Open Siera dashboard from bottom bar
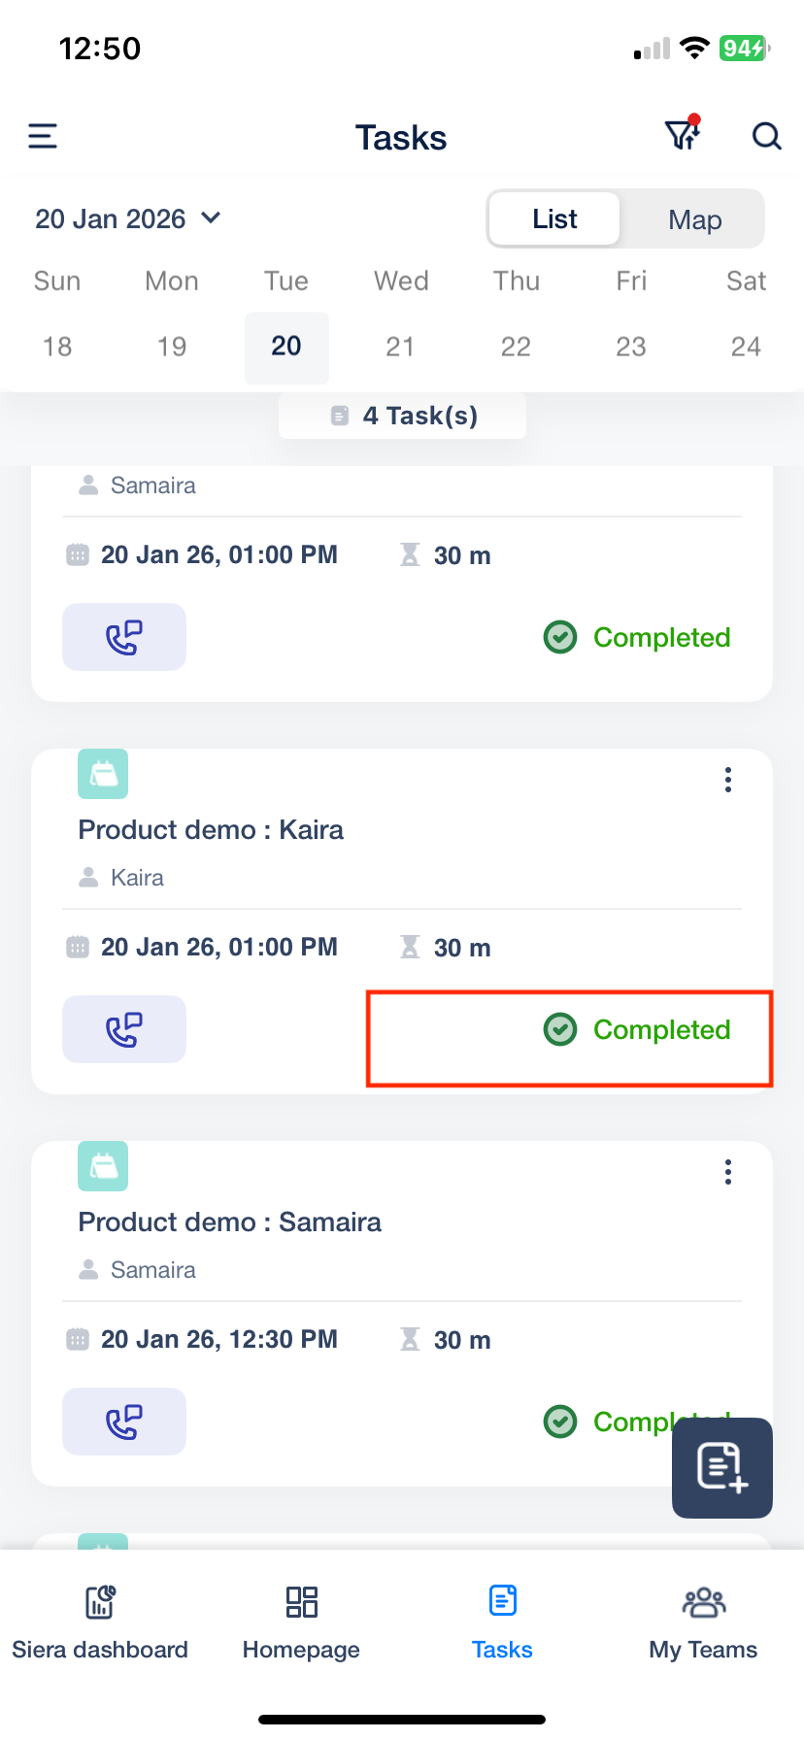804x1740 pixels. pos(100,1620)
